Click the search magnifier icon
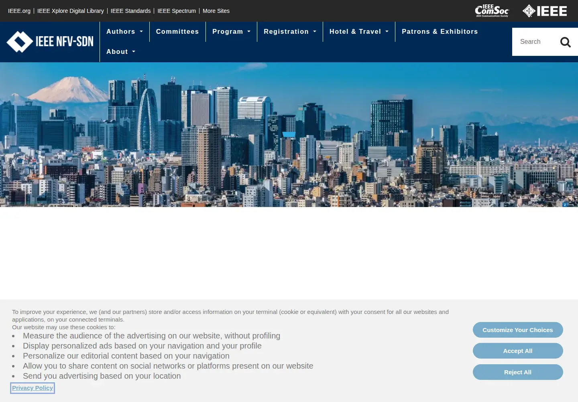The image size is (578, 402). click(565, 42)
